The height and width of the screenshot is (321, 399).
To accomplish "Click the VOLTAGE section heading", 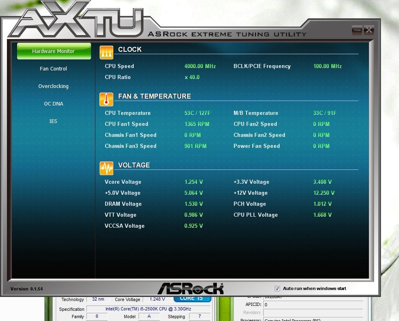I will (134, 165).
